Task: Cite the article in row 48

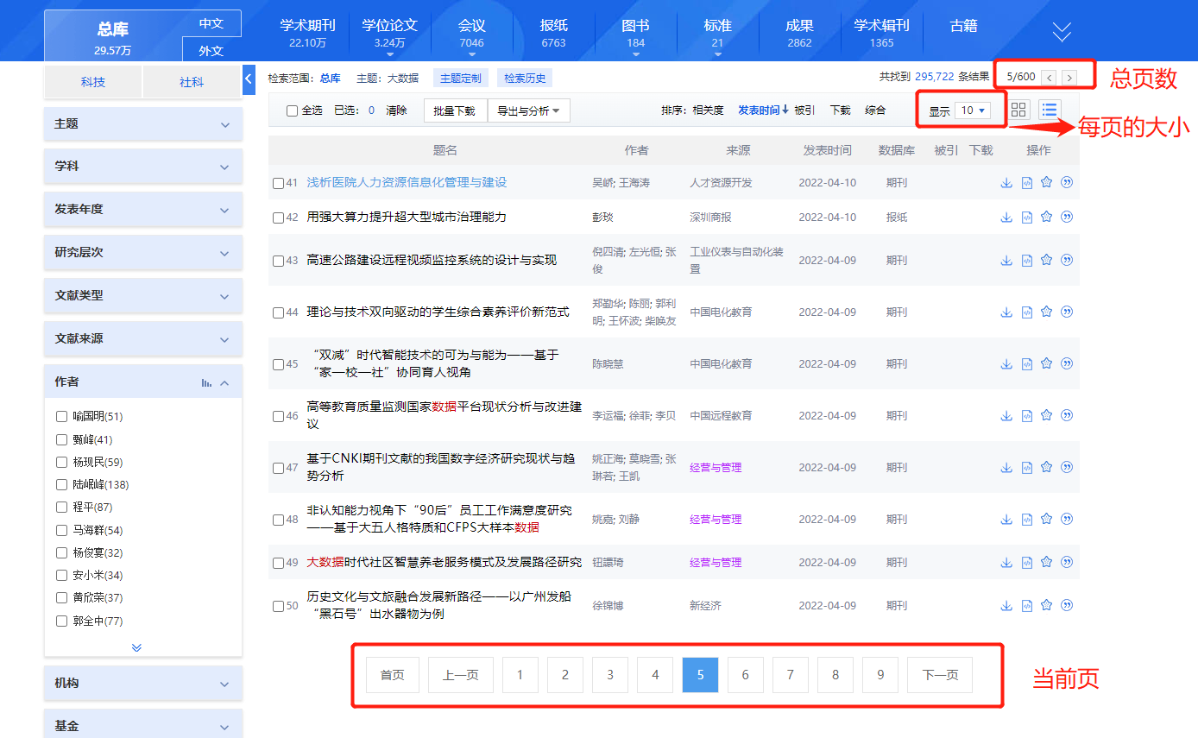Action: [1067, 519]
